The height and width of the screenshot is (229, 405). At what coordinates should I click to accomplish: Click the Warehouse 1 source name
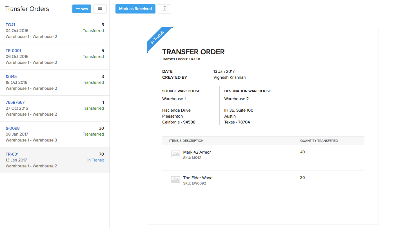174,99
